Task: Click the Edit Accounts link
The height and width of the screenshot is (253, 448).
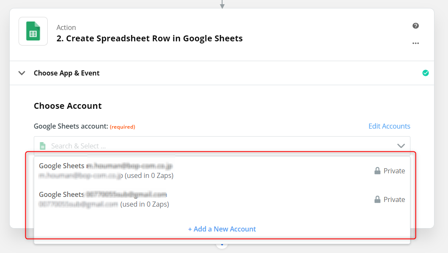Action: tap(389, 126)
